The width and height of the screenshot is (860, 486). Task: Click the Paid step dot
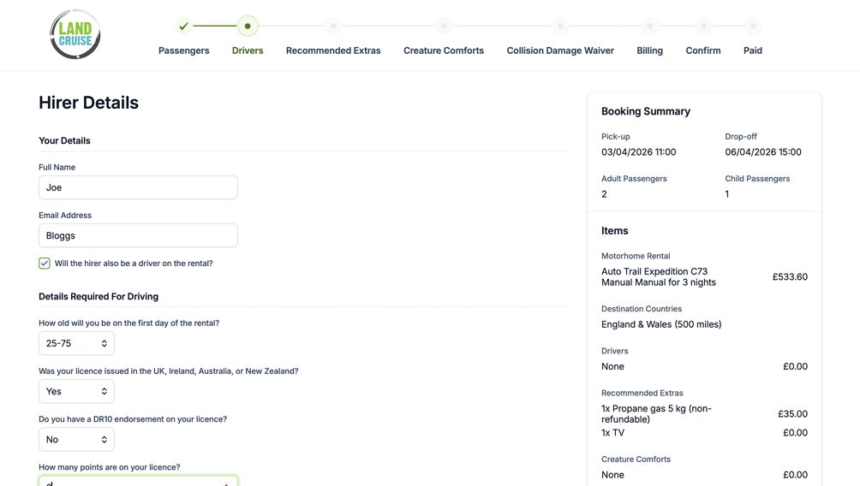coord(753,26)
